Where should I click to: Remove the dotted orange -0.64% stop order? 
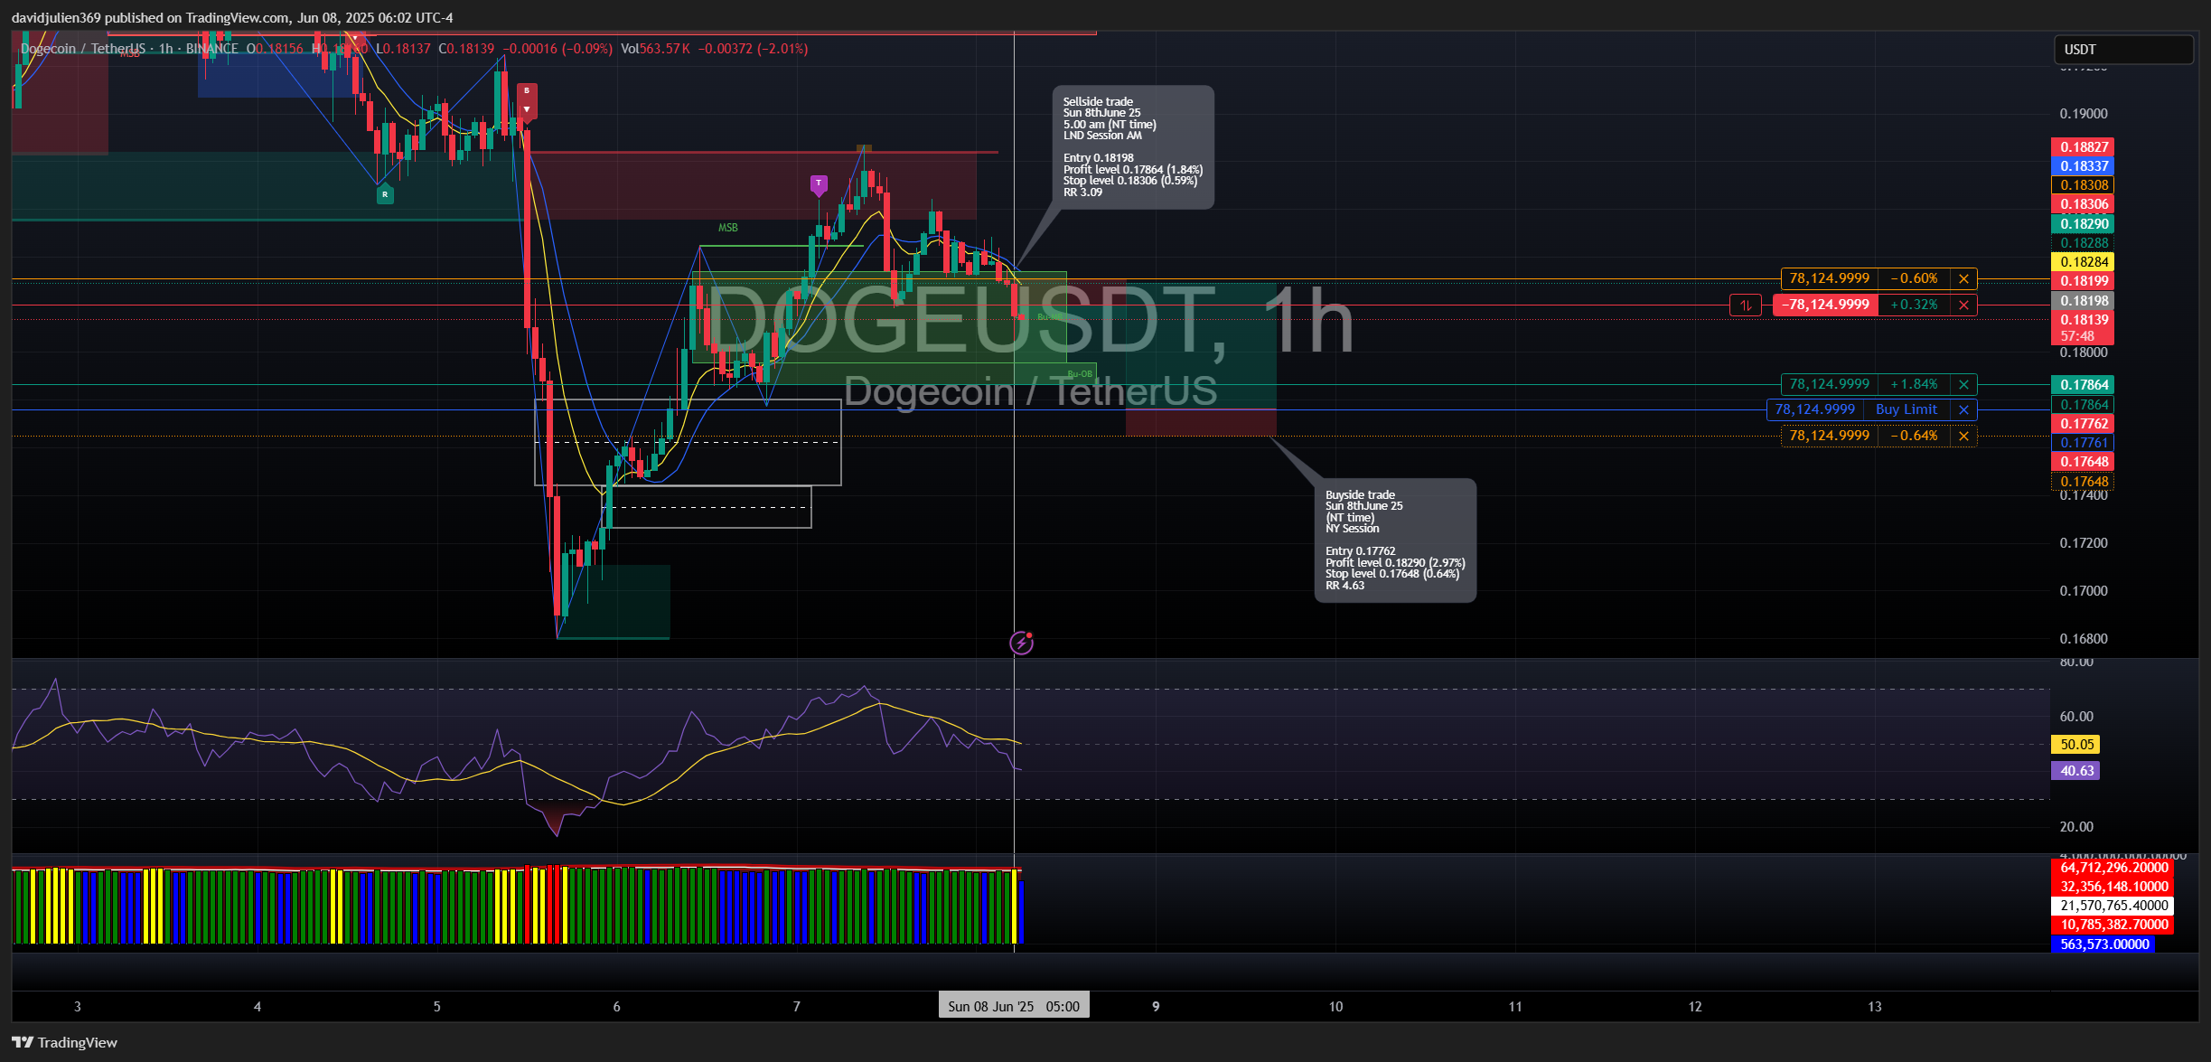coord(1963,437)
